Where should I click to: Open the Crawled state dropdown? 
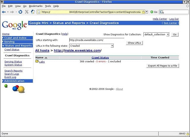click(112, 46)
